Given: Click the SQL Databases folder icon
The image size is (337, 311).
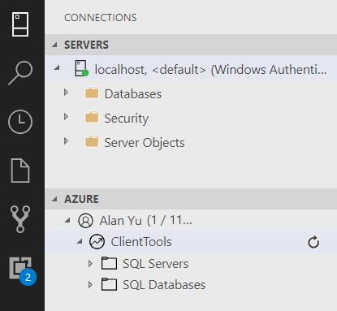Looking at the screenshot, I should coord(109,284).
